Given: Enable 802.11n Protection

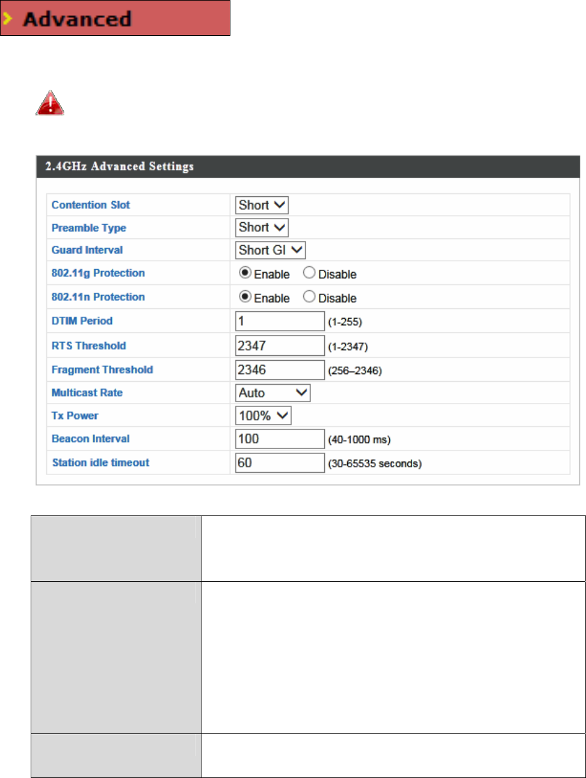Looking at the screenshot, I should 245,297.
